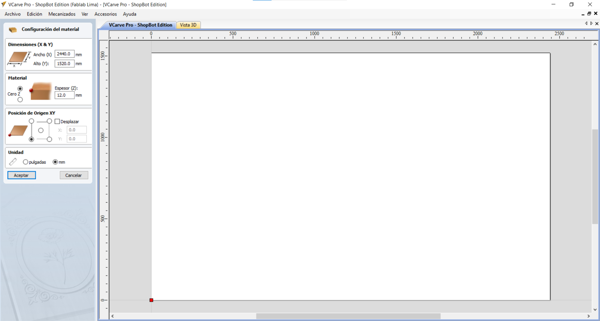
Task: Maximize the main VCarve window
Action: [x=571, y=5]
